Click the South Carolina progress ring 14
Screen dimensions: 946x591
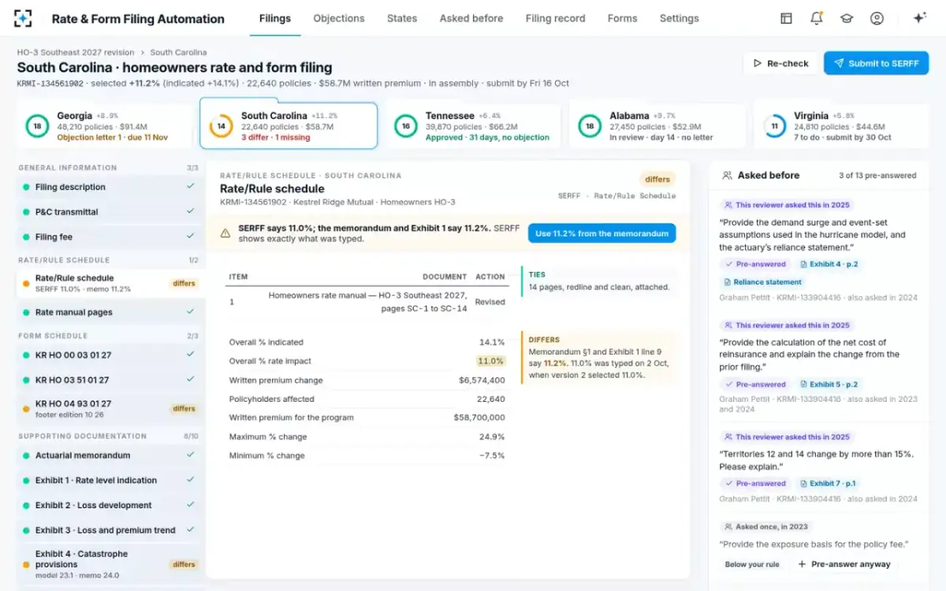coord(221,126)
